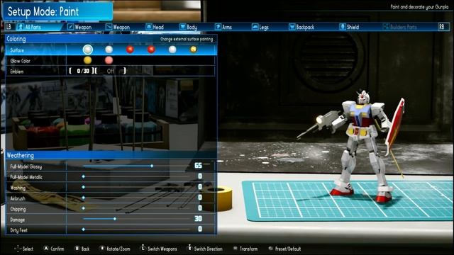Screen dimensions: 454x255
Task: Adjust the Washing slider handle
Action: tap(84, 187)
